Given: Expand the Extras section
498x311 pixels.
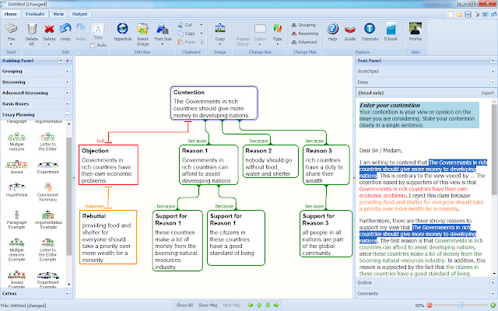Looking at the screenshot, I should (68, 293).
